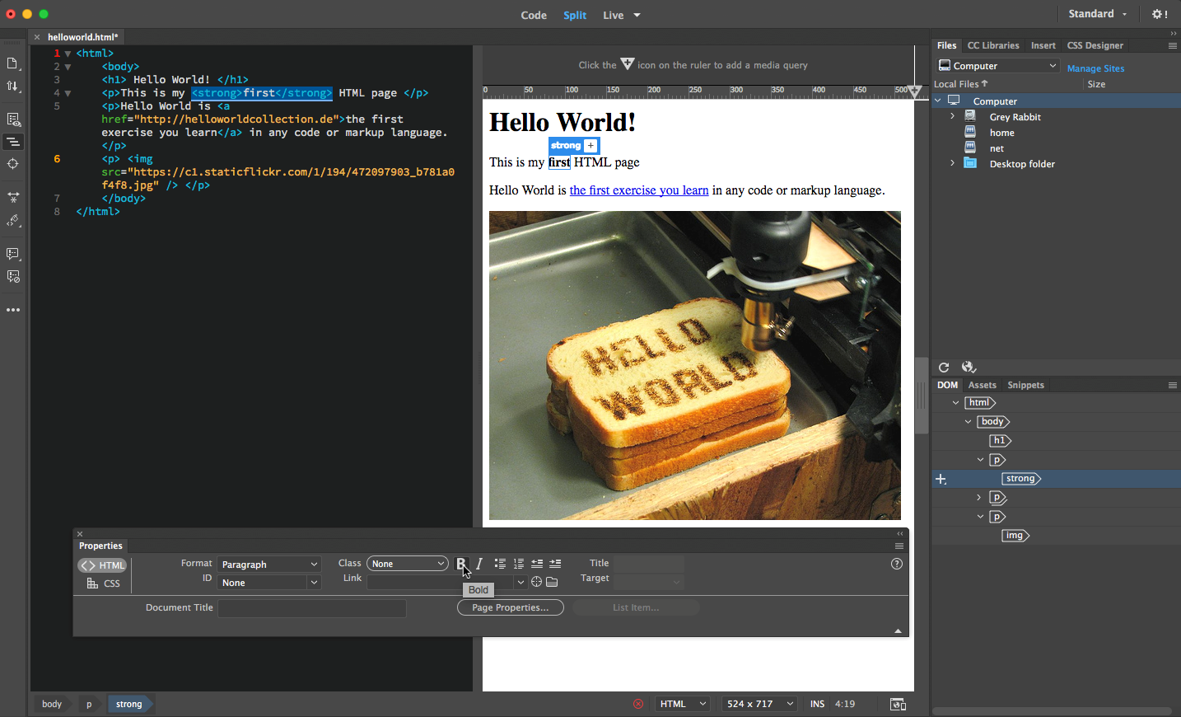Open the Live View Options icon in sidebar

pos(13,119)
